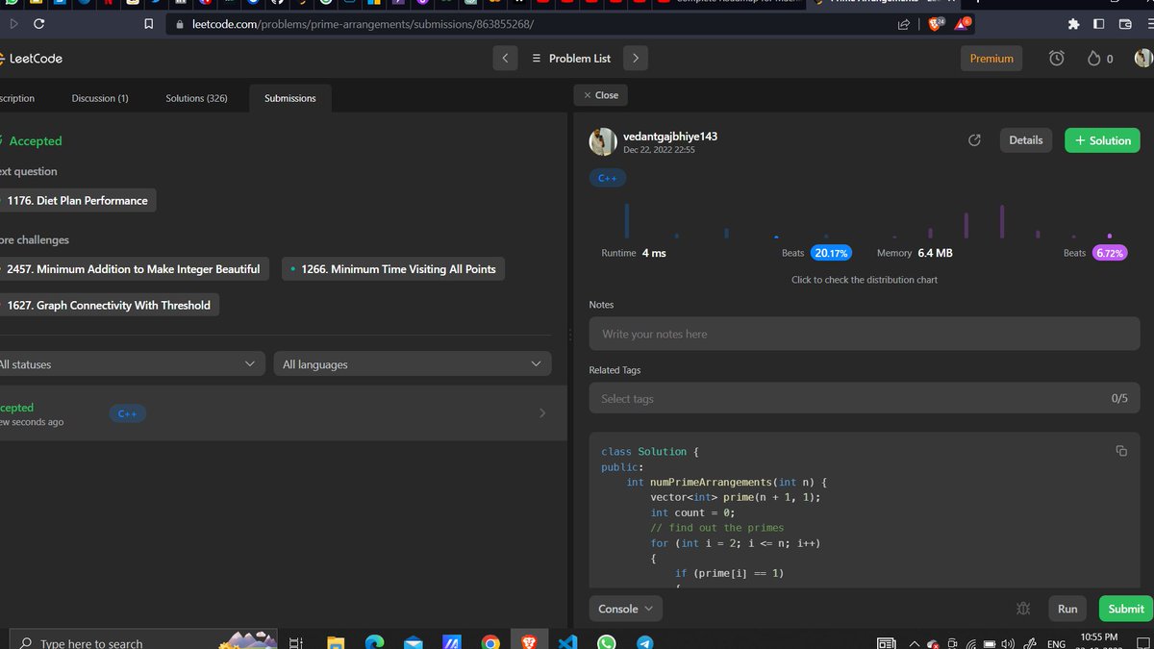This screenshot has height=649, width=1154.
Task: Go to previous problem arrow
Action: (x=506, y=59)
